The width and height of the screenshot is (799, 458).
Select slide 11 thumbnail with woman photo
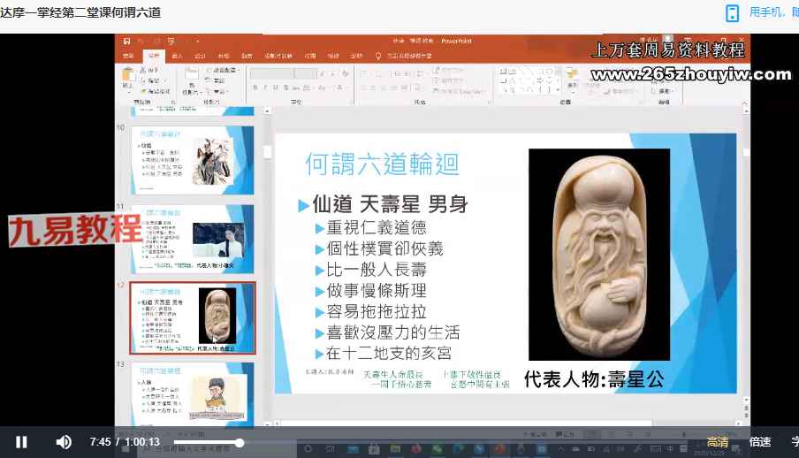[193, 239]
